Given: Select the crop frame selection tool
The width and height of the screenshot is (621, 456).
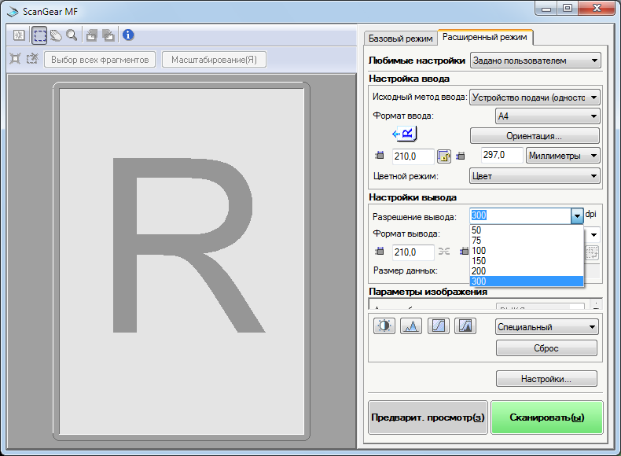Looking at the screenshot, I should 39,35.
